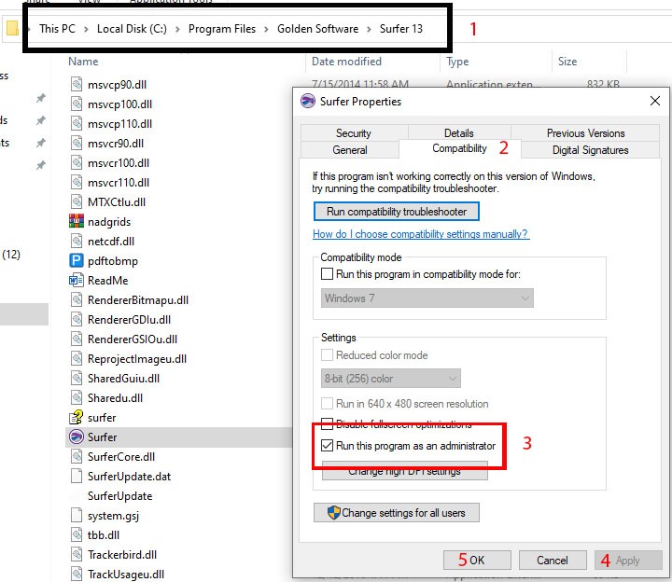Open the compatibility settings help link

point(420,234)
